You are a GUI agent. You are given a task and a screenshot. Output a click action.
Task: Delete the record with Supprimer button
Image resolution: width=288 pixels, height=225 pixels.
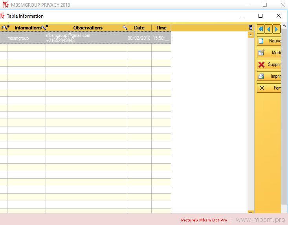pos(270,64)
